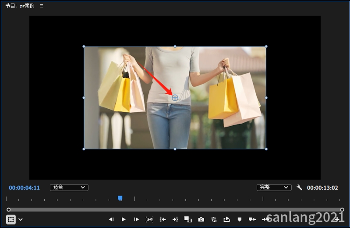Toggle the grid overlay button at bottom-left

[11, 219]
